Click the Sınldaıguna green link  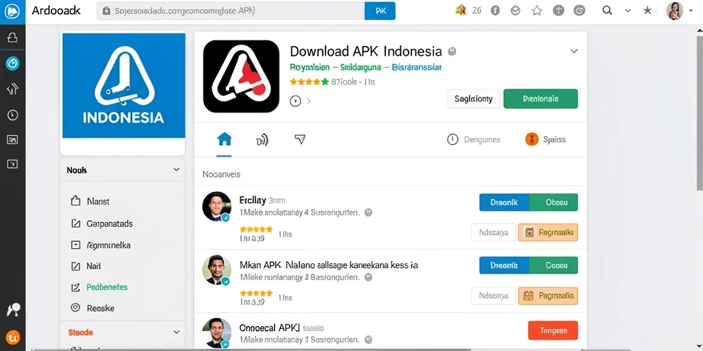[360, 67]
